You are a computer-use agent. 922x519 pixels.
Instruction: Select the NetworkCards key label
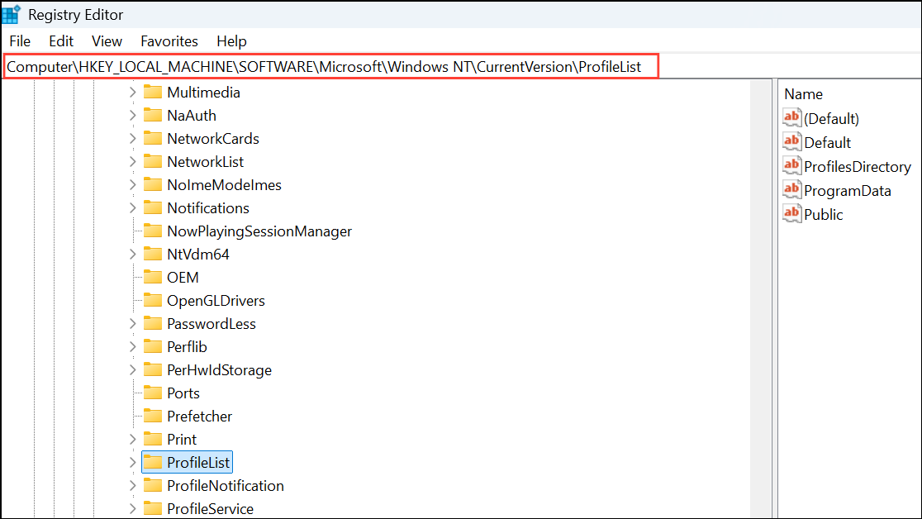click(213, 138)
